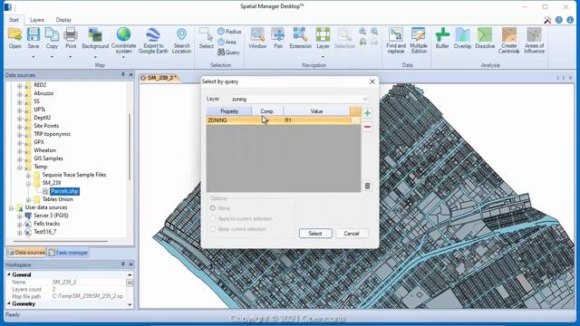Choose Area selection tool
Viewport: 580px width, 326px height.
pyautogui.click(x=227, y=42)
